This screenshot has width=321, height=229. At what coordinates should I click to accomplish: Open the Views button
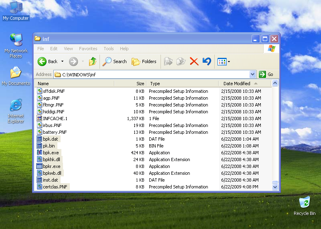coord(222,61)
